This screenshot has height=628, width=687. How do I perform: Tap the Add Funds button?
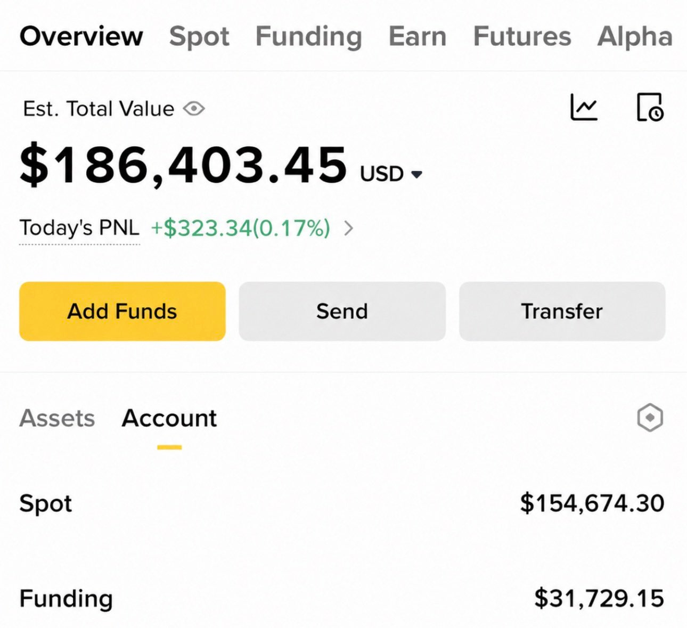(122, 311)
